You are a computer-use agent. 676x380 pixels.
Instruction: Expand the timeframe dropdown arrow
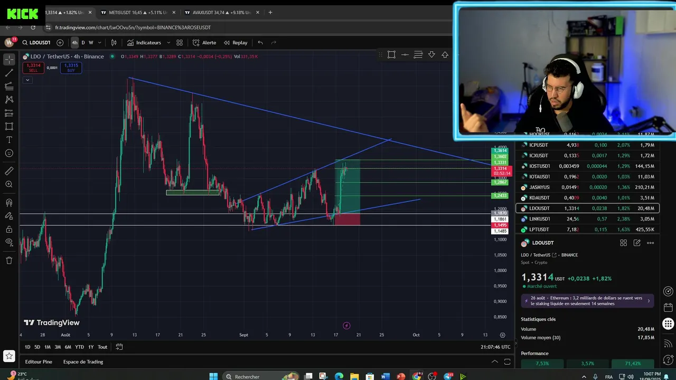(x=99, y=43)
